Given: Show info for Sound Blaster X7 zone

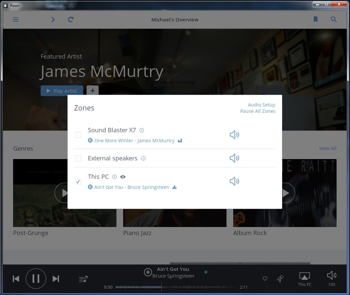Looking at the screenshot, I should point(142,130).
